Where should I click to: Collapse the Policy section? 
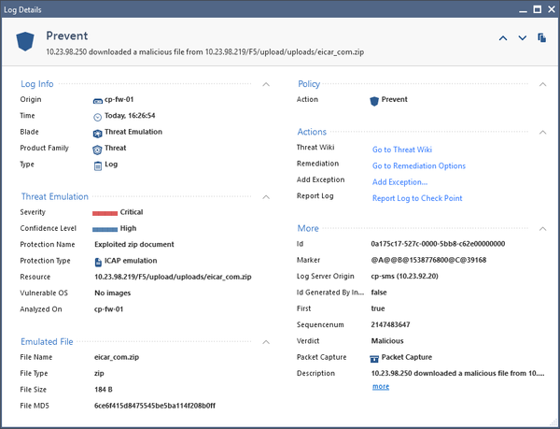coord(543,84)
